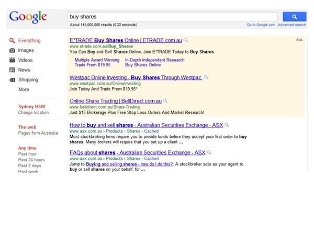Open Cached link under FAQs about shares result
This screenshot has width=314, height=235.
pyautogui.click(x=151, y=158)
